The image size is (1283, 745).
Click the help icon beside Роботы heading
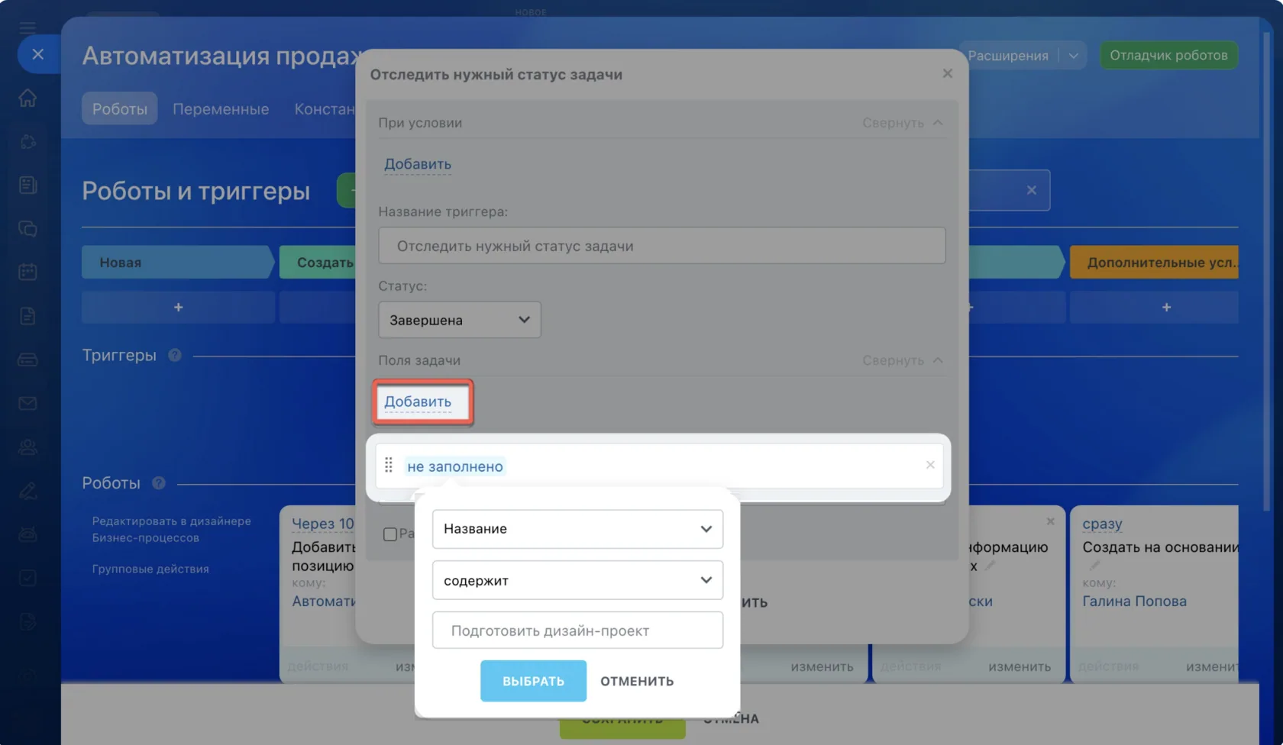[159, 483]
